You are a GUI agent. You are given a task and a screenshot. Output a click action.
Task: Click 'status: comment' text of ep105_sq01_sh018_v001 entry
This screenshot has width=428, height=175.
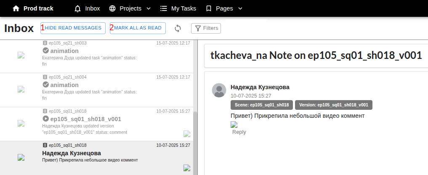[111, 132]
